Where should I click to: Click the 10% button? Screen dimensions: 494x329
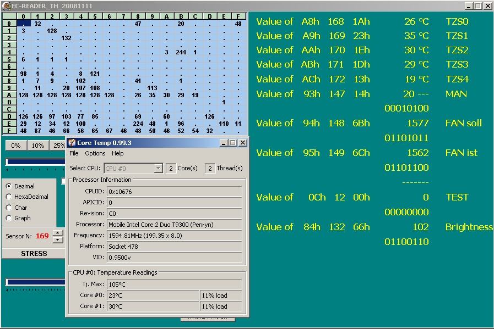coord(38,146)
